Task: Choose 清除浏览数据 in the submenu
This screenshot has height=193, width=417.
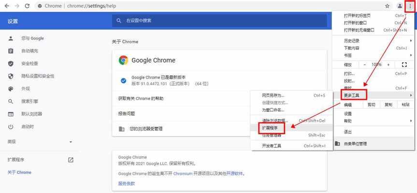Action: 292,121
